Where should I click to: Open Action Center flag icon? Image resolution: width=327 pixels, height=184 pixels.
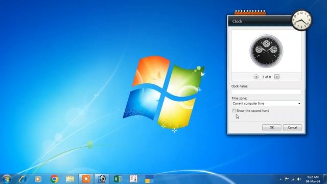pos(287,179)
